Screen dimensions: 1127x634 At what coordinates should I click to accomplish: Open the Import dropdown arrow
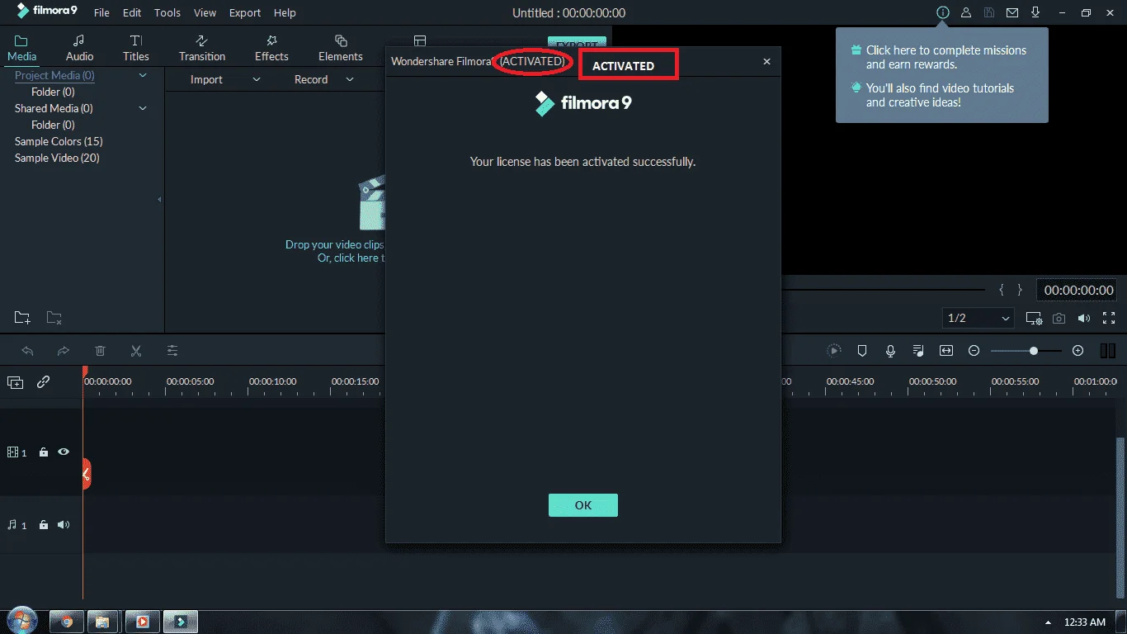pos(256,79)
